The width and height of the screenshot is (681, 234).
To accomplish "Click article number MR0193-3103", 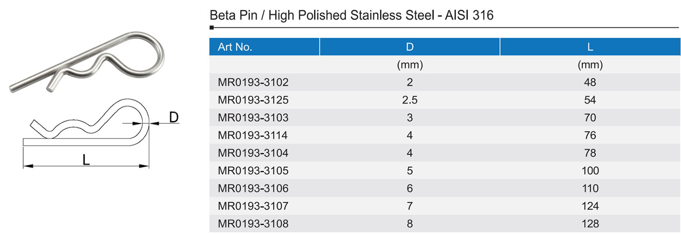I will click(253, 118).
